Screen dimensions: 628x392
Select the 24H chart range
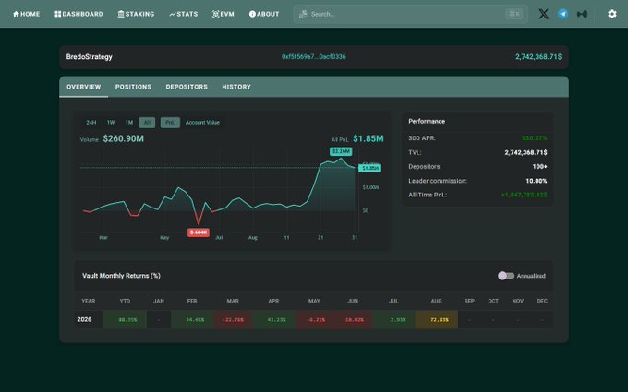point(91,123)
